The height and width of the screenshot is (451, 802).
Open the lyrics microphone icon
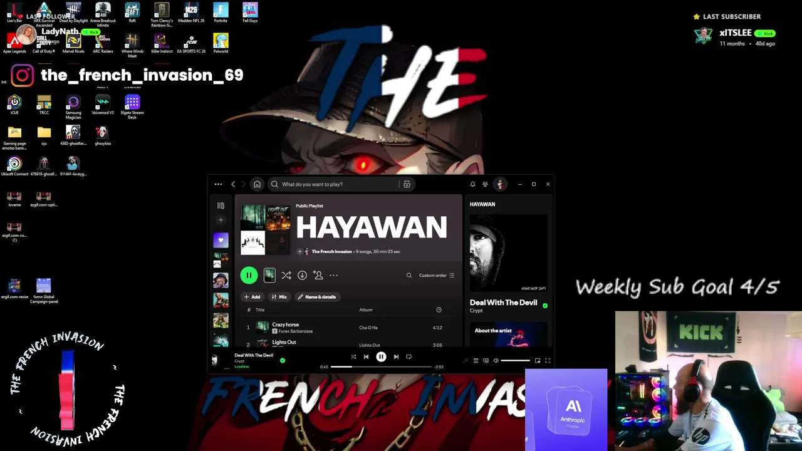pyautogui.click(x=466, y=360)
